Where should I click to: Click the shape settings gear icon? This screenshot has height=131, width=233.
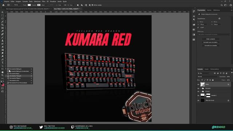[x=90, y=5]
